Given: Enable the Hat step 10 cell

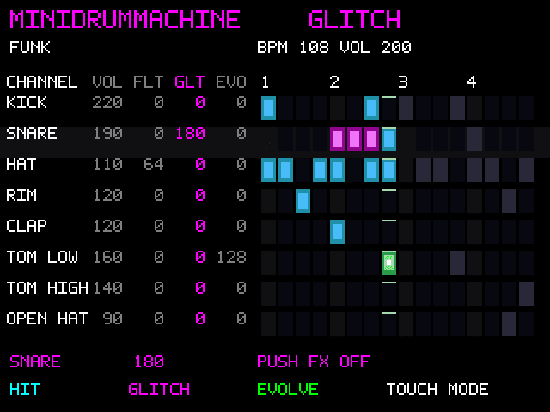Looking at the screenshot, I should click(x=423, y=170).
